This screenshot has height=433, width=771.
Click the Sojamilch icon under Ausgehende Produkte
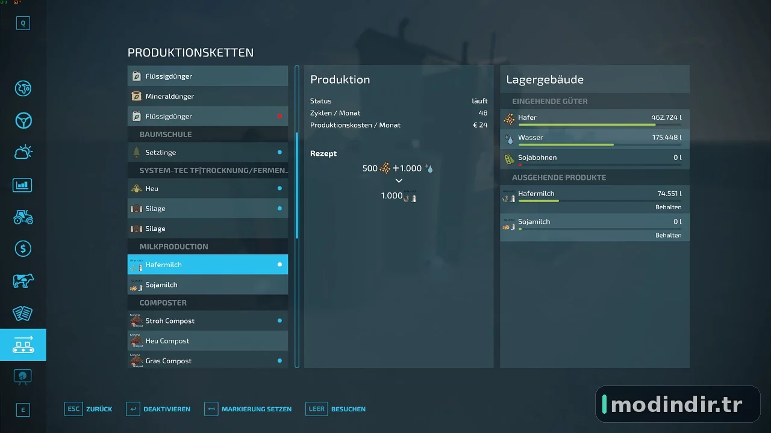509,226
